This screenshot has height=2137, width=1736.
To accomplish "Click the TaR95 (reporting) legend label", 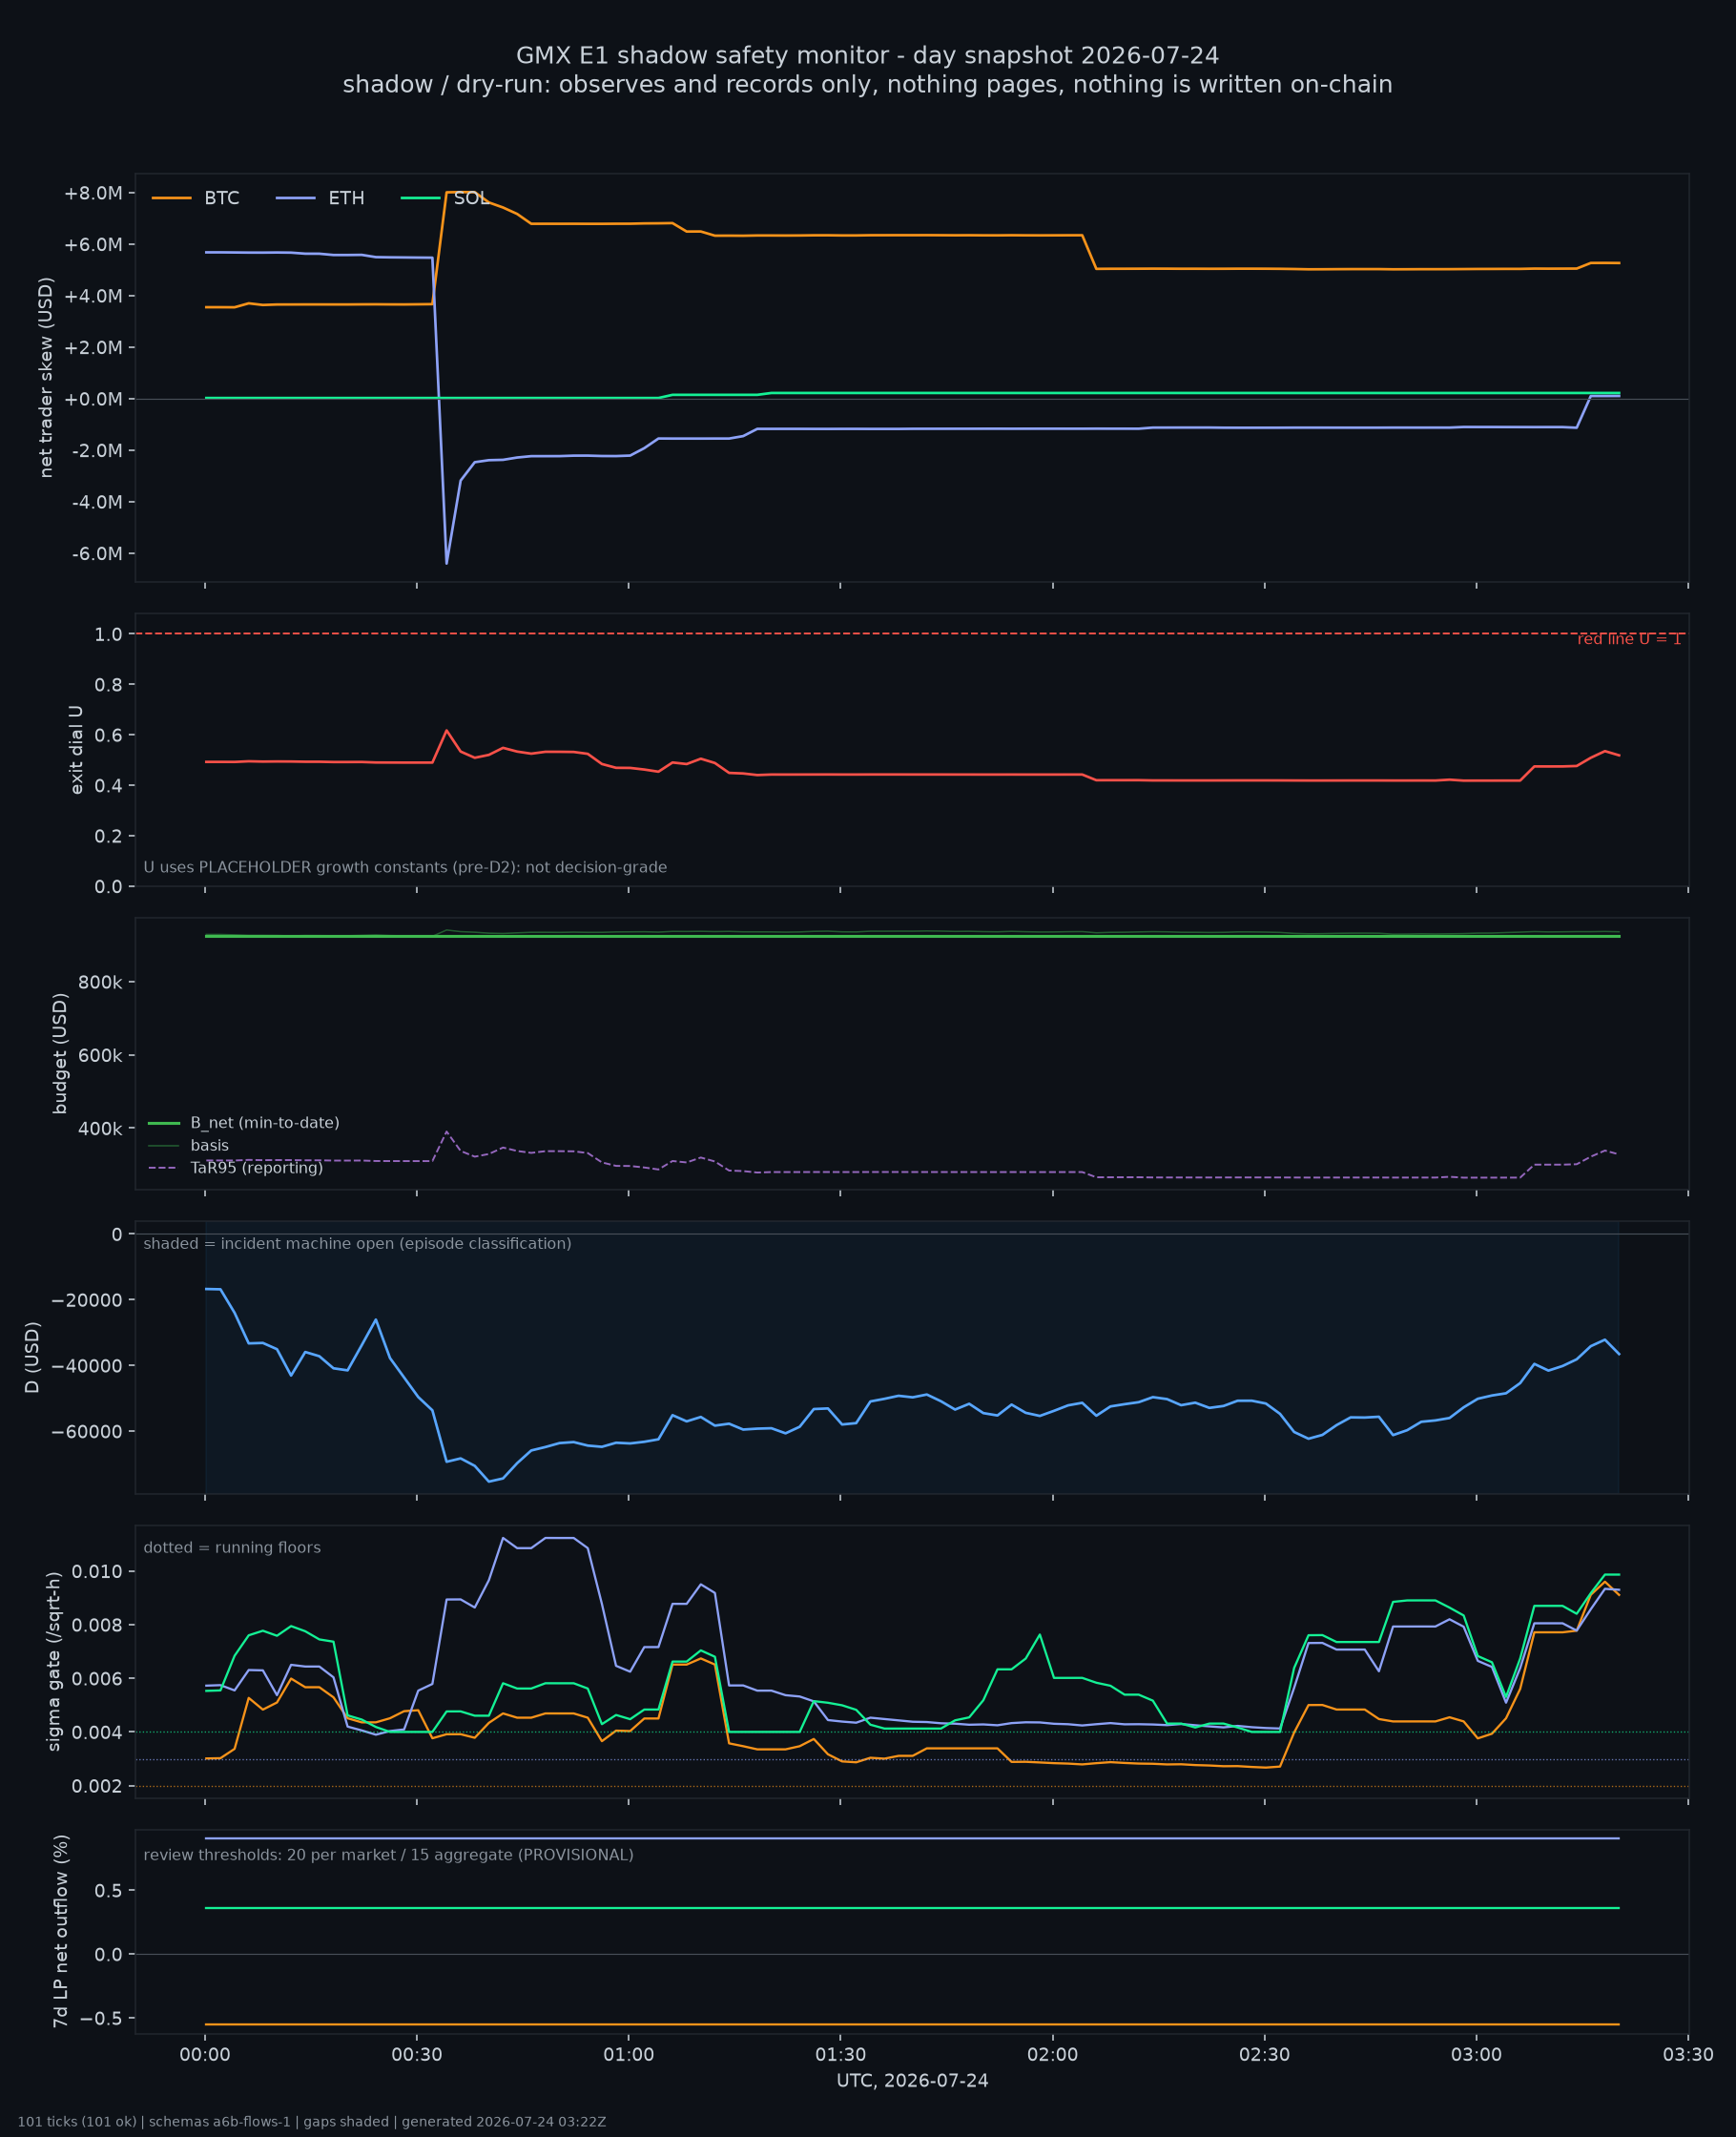I will coord(257,1168).
